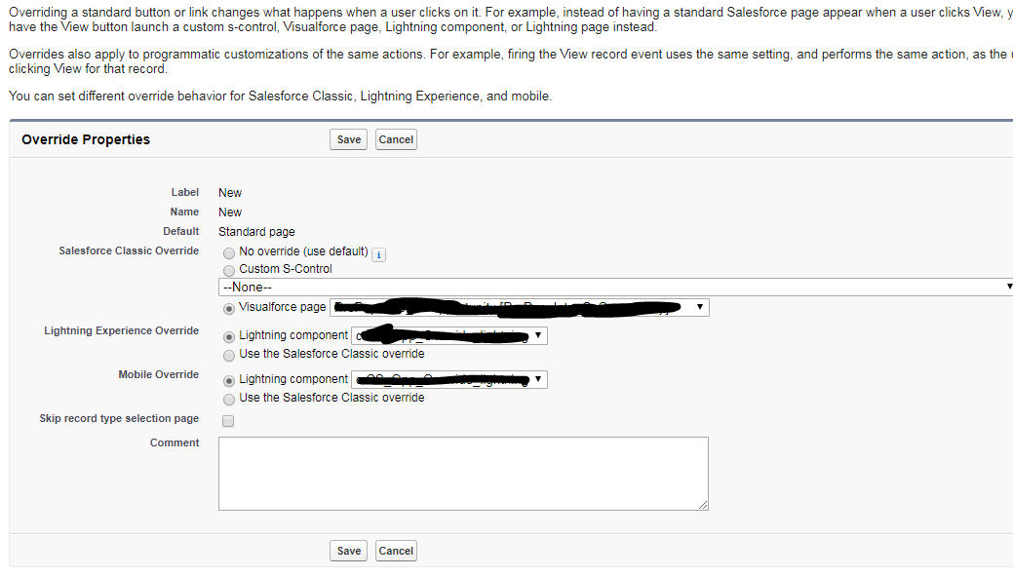Enable Skip record type selection page checkbox
This screenshot has width=1013, height=577.
[x=228, y=421]
